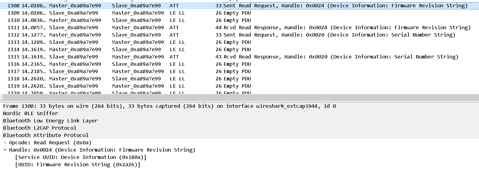The height and width of the screenshot is (172, 479).
Task: Collapse the Handle: 0x0024 tree node
Action: [x=5, y=150]
